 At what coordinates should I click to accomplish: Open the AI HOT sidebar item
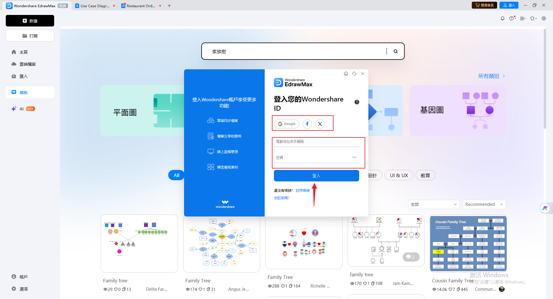pyautogui.click(x=30, y=109)
